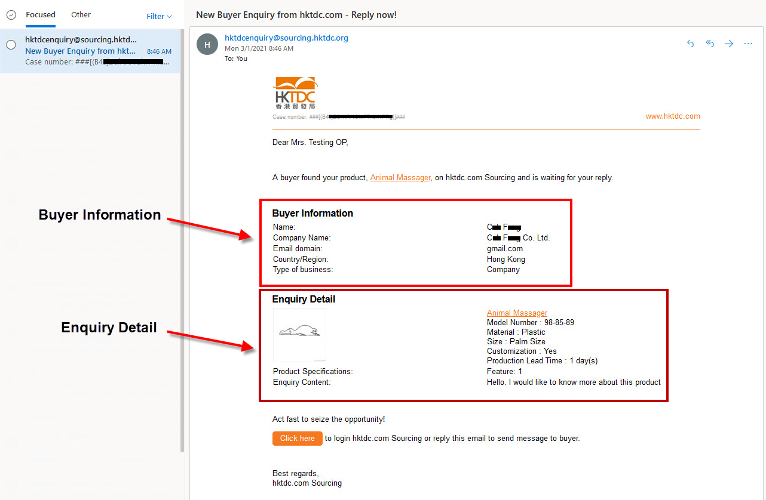Click the Material : Plastic line
Screen dimensions: 766x500
tap(516, 332)
